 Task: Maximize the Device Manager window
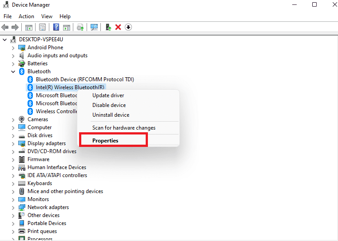[x=314, y=4]
